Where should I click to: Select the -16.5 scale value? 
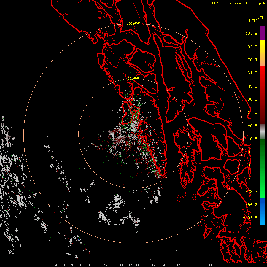[251, 139]
